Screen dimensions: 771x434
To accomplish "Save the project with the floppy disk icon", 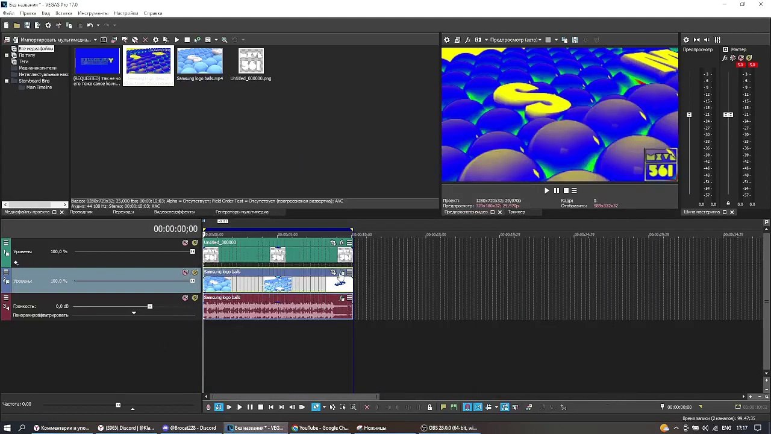I will [27, 25].
